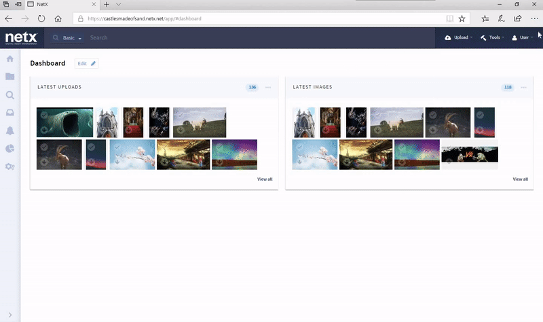Check the goat on hill image in Latest Images

[x=378, y=115]
